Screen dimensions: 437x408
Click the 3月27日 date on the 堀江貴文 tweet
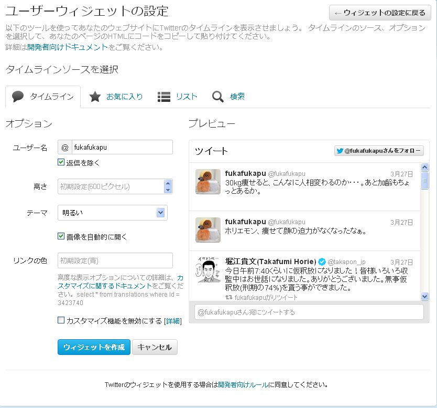401,262
